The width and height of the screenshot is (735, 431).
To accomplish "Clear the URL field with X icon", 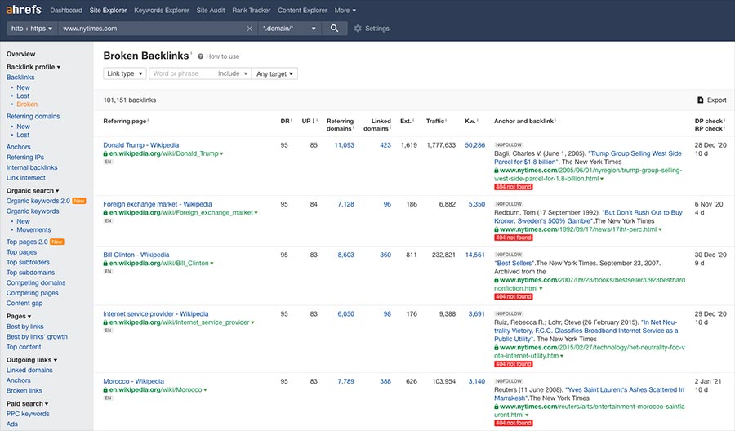I will point(249,29).
